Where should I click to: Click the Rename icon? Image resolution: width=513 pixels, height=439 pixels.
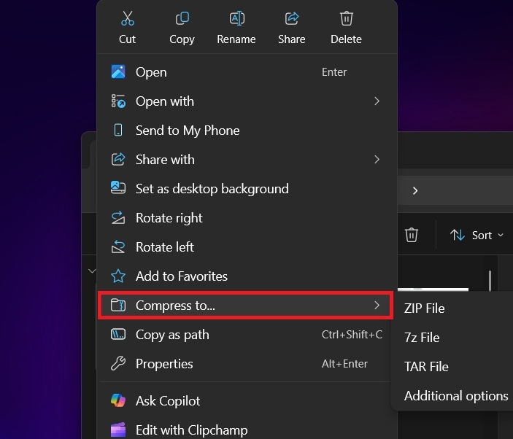tap(236, 19)
